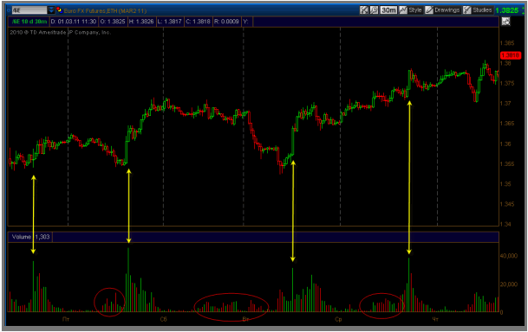Open the Studies menu
Viewport: 528px width, 332px height.
pos(482,10)
